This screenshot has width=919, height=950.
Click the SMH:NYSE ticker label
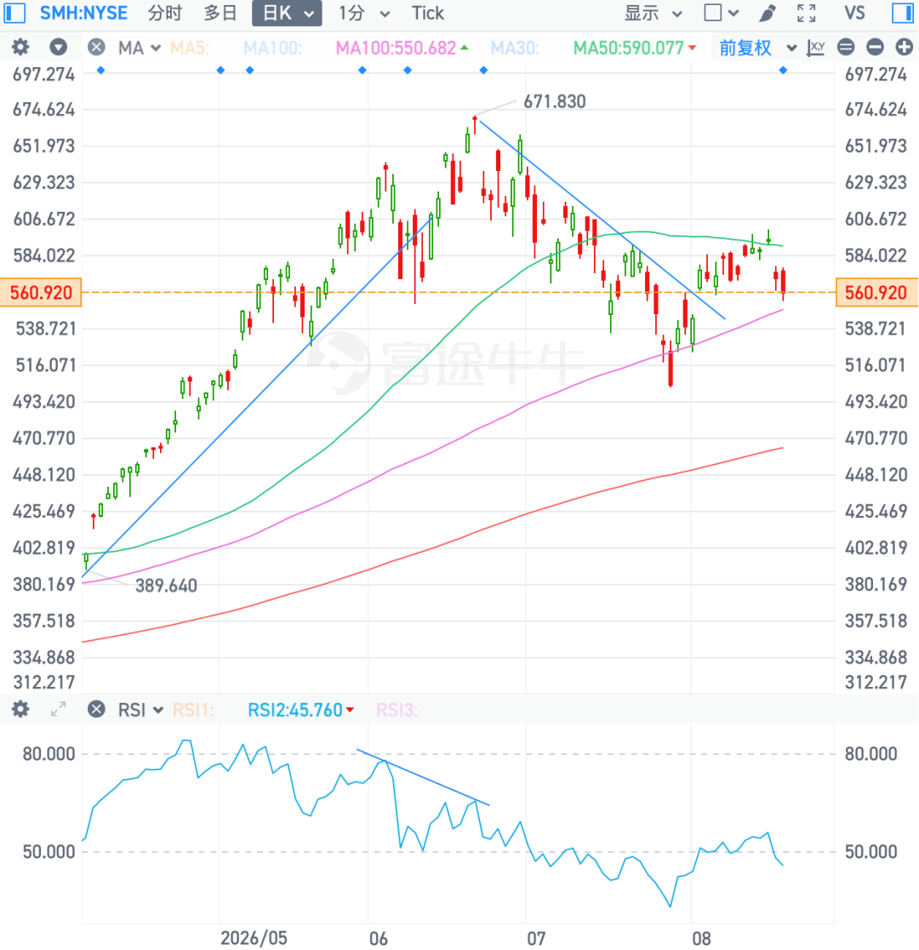[x=83, y=13]
